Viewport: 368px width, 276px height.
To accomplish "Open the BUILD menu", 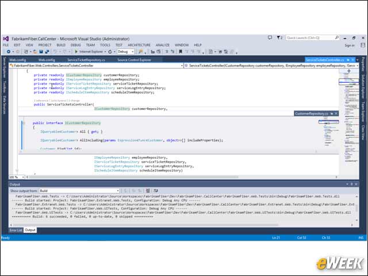I will (x=61, y=45).
